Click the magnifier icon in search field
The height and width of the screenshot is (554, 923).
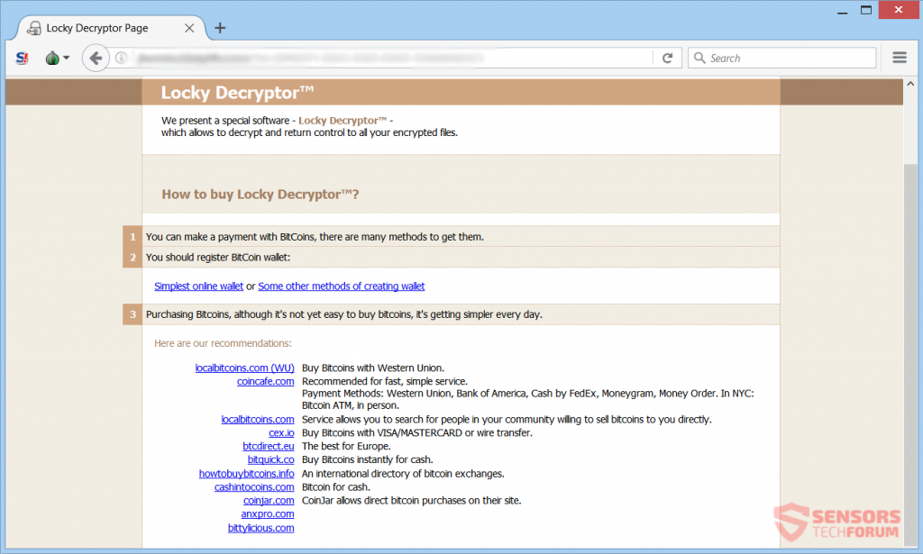(699, 57)
